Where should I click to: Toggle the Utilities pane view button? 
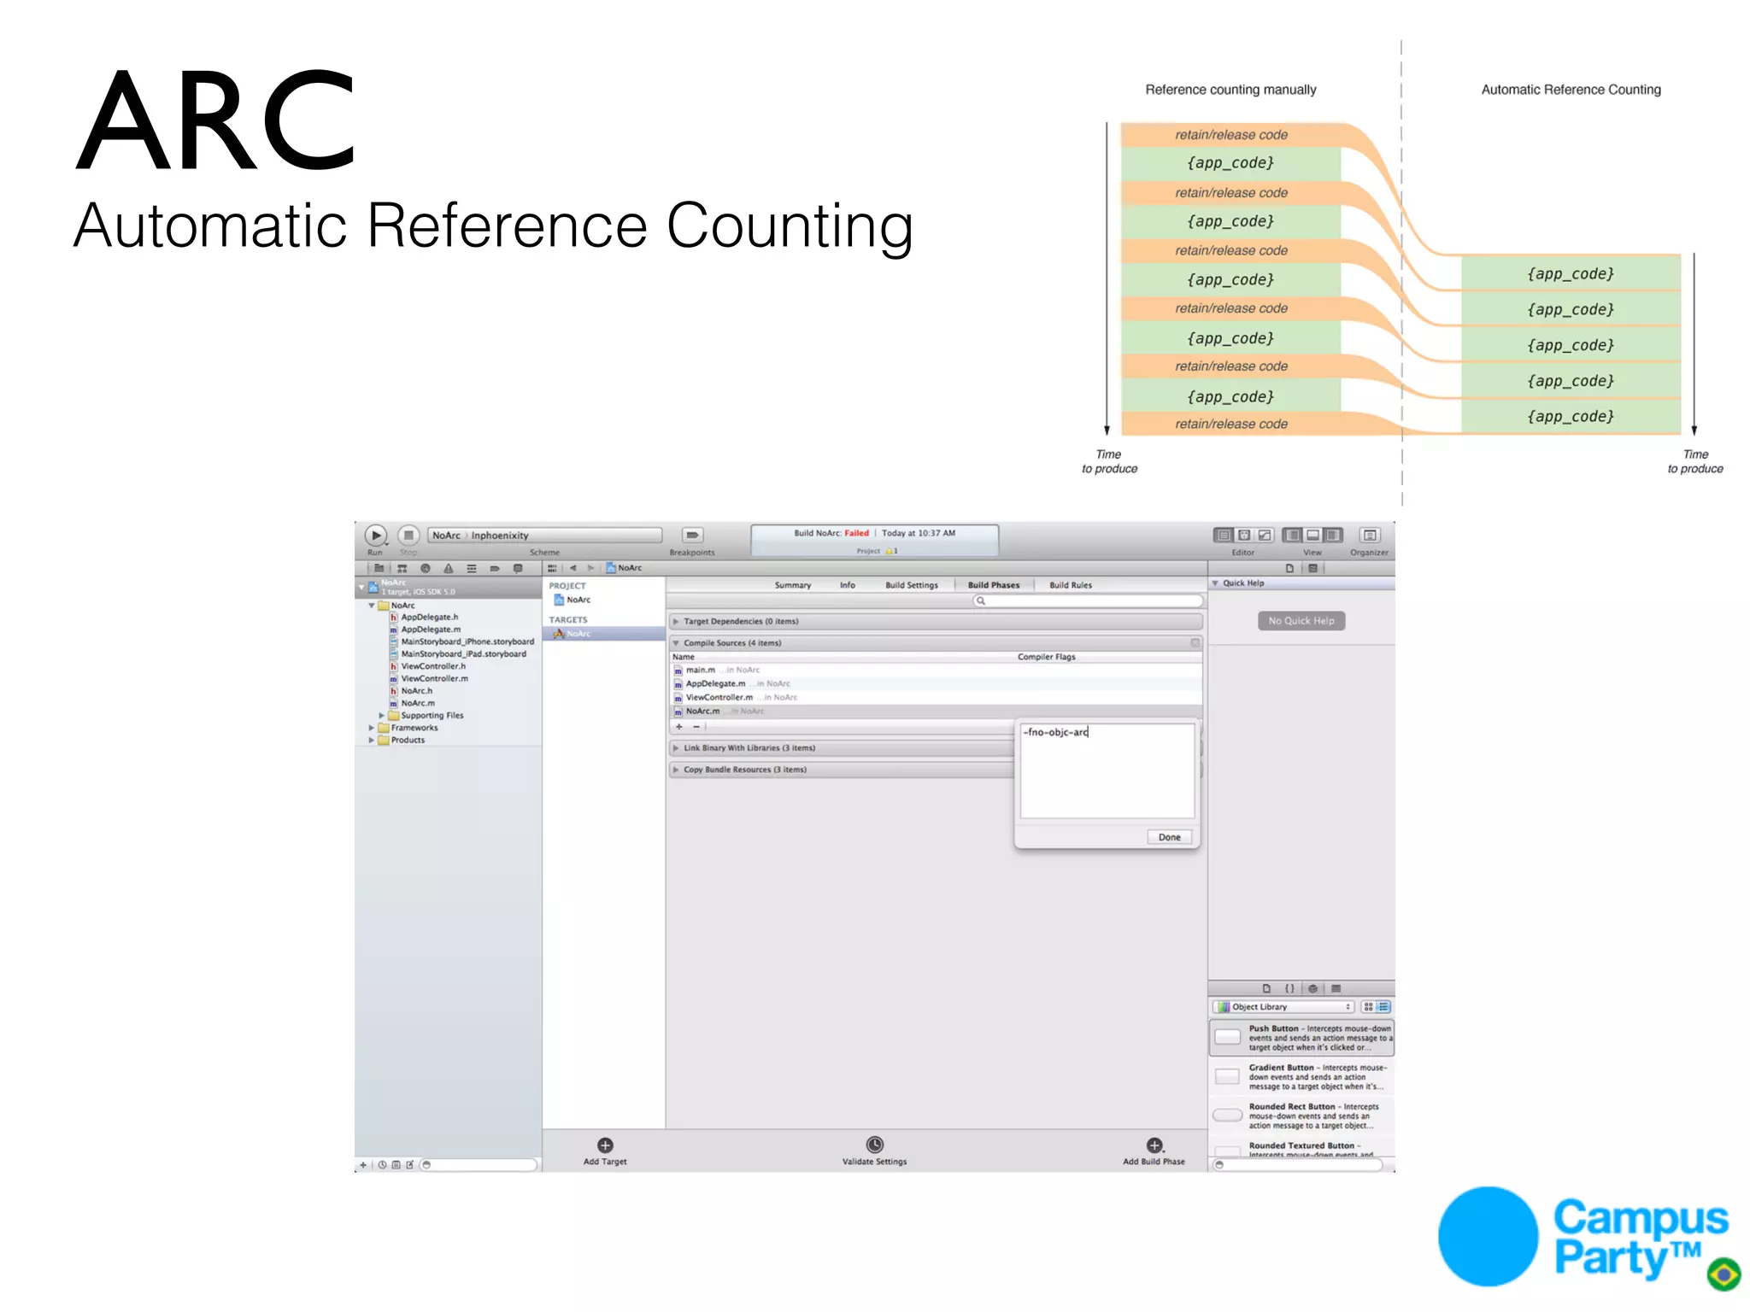1333,536
